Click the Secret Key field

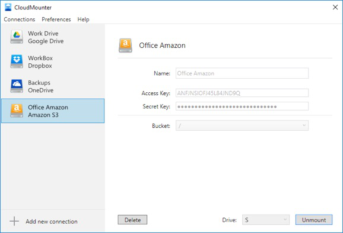[242, 106]
